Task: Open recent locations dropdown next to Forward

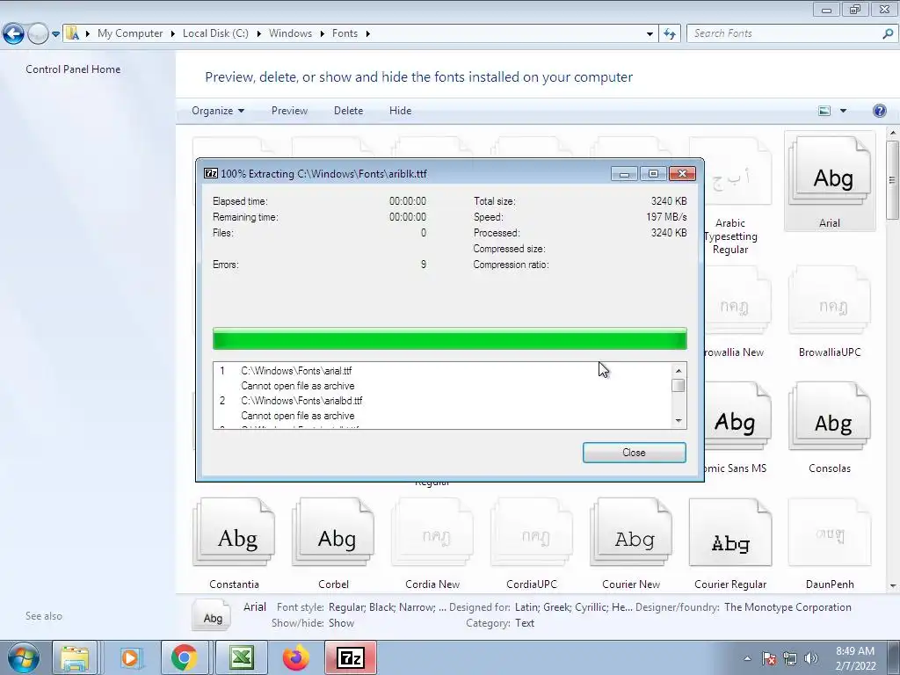Action: [55, 34]
